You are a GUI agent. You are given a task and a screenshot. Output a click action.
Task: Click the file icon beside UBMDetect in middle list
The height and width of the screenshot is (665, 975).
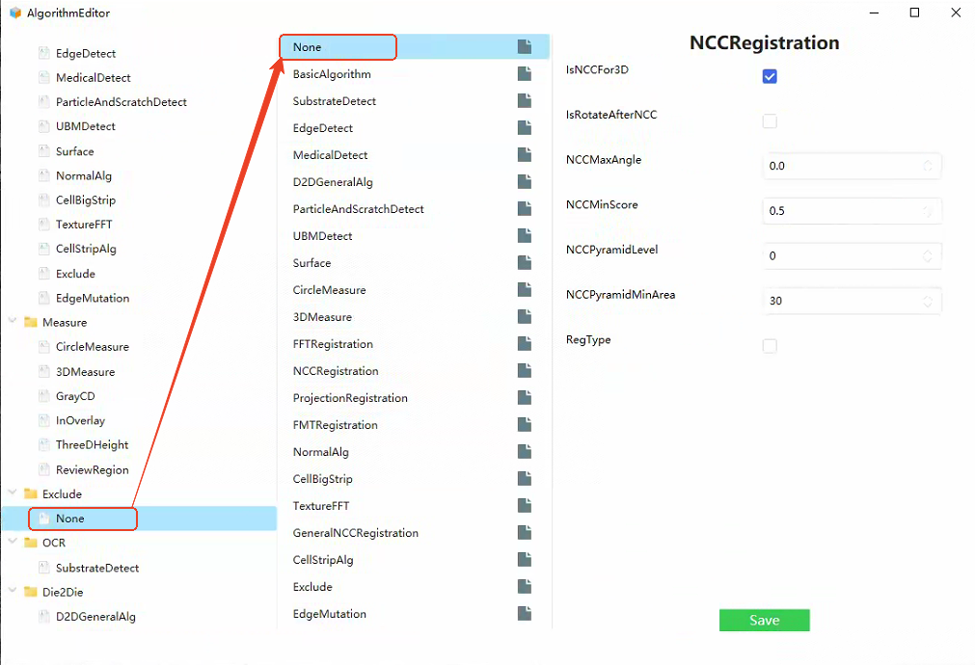point(525,235)
